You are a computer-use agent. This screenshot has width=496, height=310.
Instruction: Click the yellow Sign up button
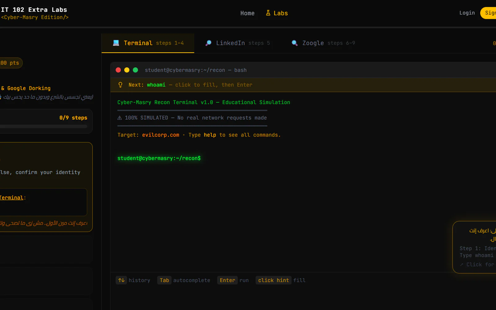[x=489, y=13]
